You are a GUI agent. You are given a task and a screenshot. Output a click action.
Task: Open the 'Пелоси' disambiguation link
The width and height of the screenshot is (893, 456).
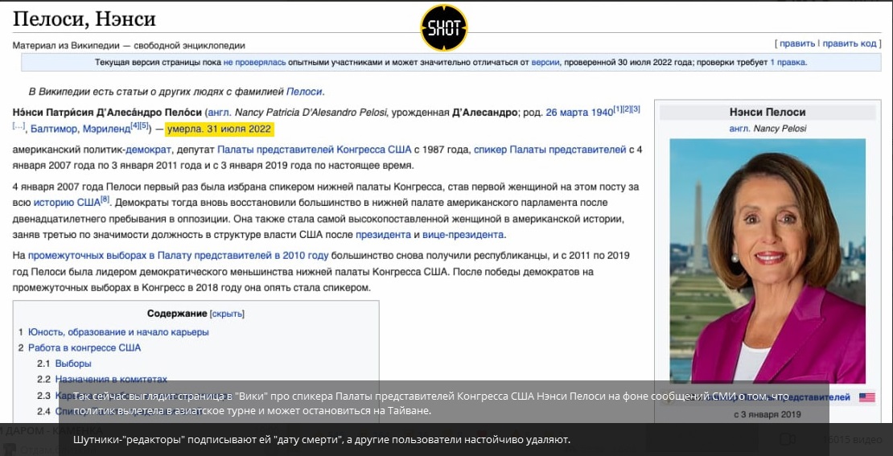click(x=305, y=91)
